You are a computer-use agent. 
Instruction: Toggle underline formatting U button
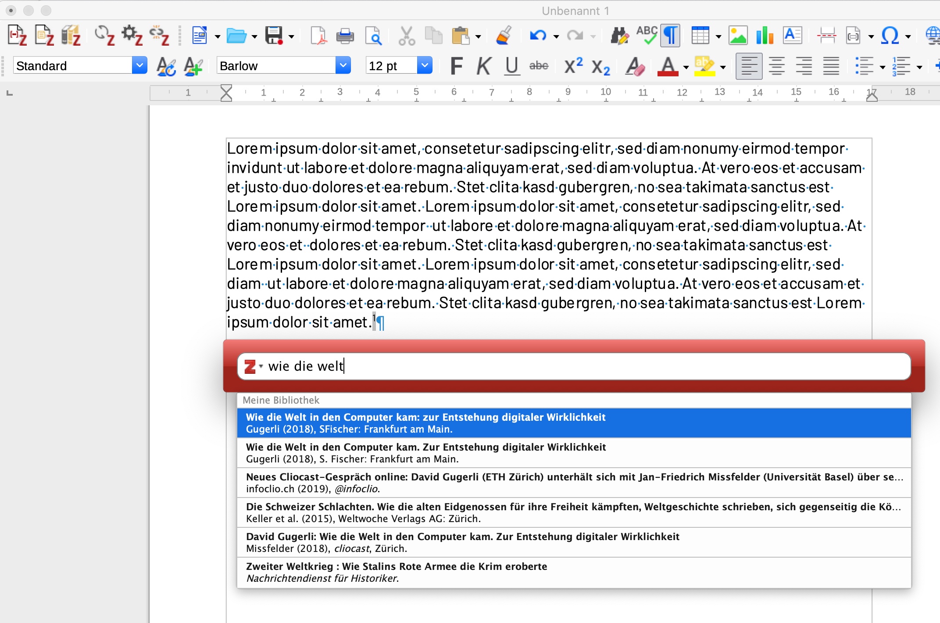[x=511, y=66]
